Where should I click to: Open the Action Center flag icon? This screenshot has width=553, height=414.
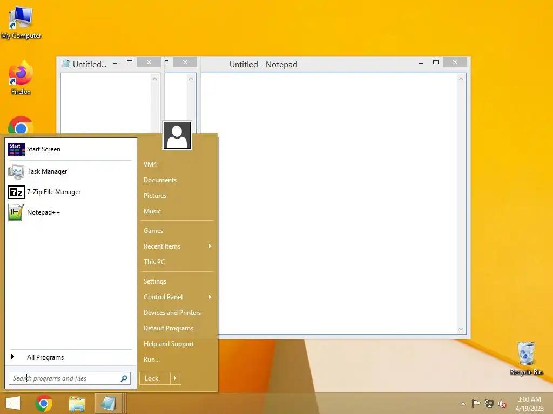476,403
